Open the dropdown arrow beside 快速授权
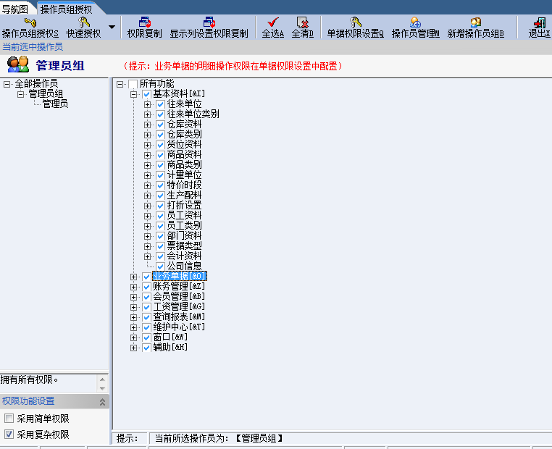Image resolution: width=552 pixels, height=449 pixels. [x=112, y=28]
